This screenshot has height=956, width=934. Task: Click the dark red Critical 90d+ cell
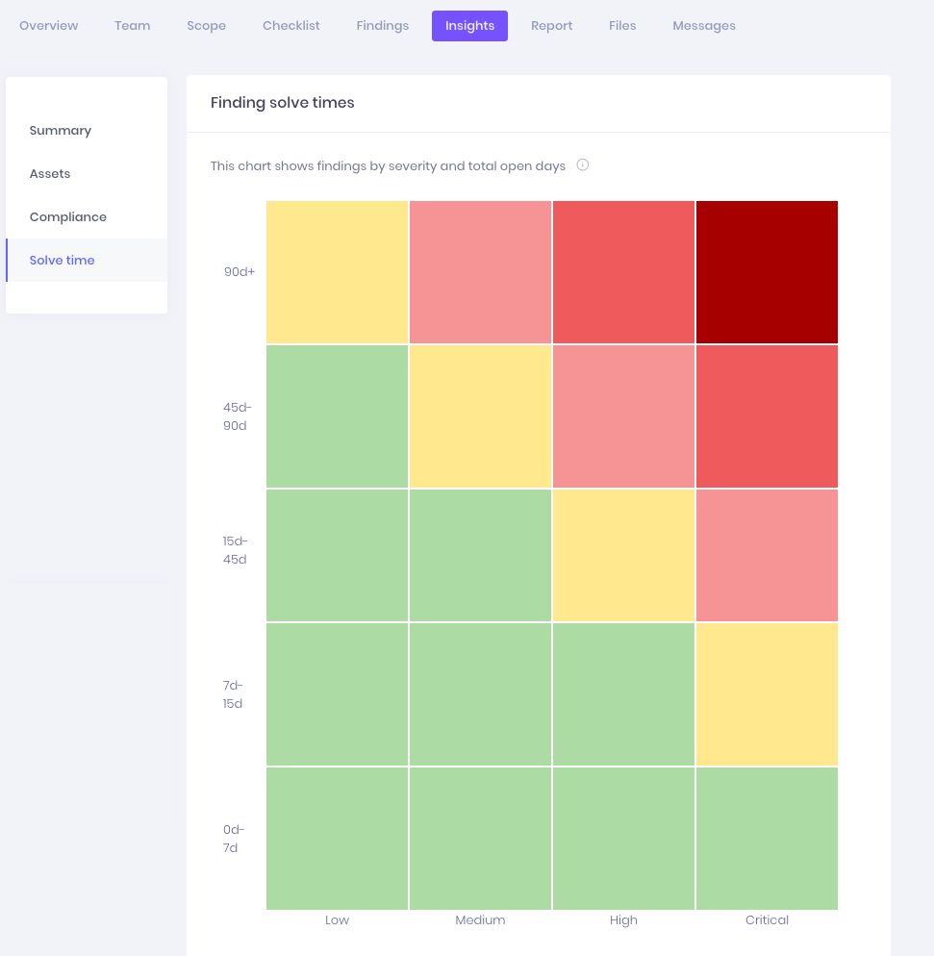click(767, 272)
